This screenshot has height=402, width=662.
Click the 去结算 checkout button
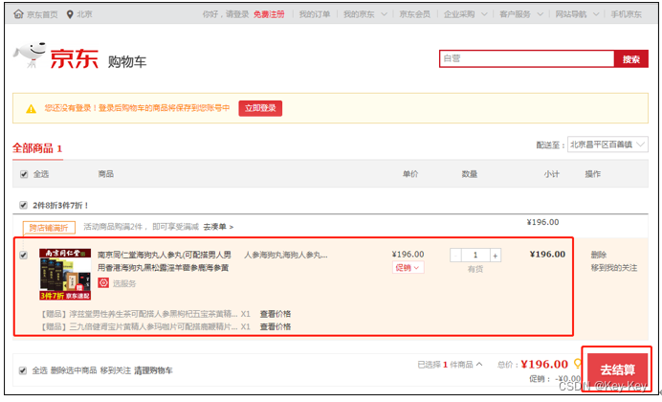pos(618,369)
